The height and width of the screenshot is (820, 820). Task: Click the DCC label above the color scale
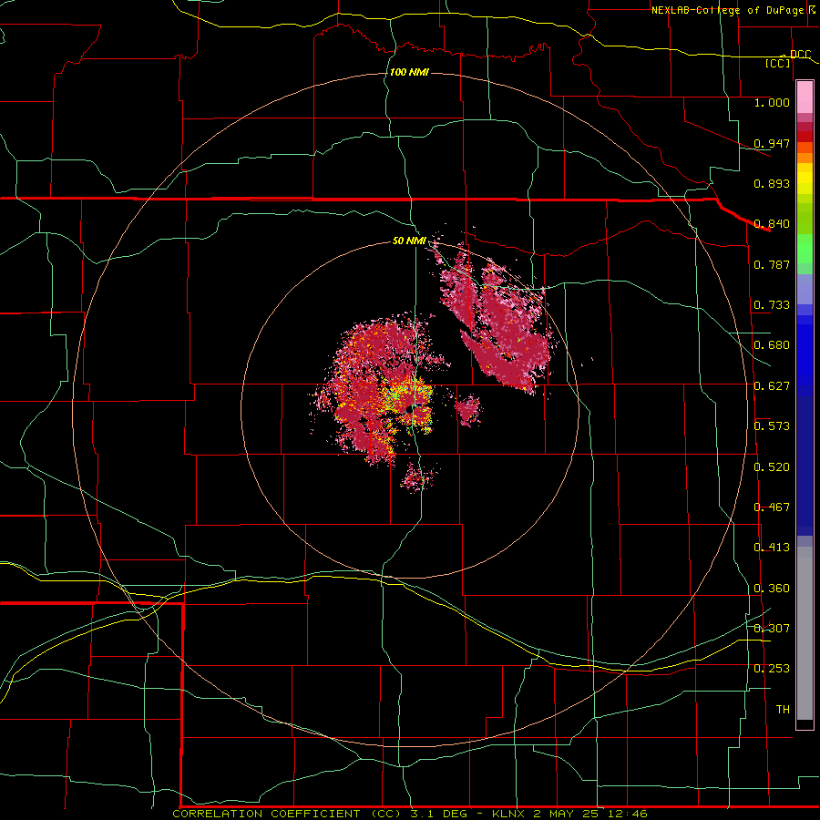(800, 54)
